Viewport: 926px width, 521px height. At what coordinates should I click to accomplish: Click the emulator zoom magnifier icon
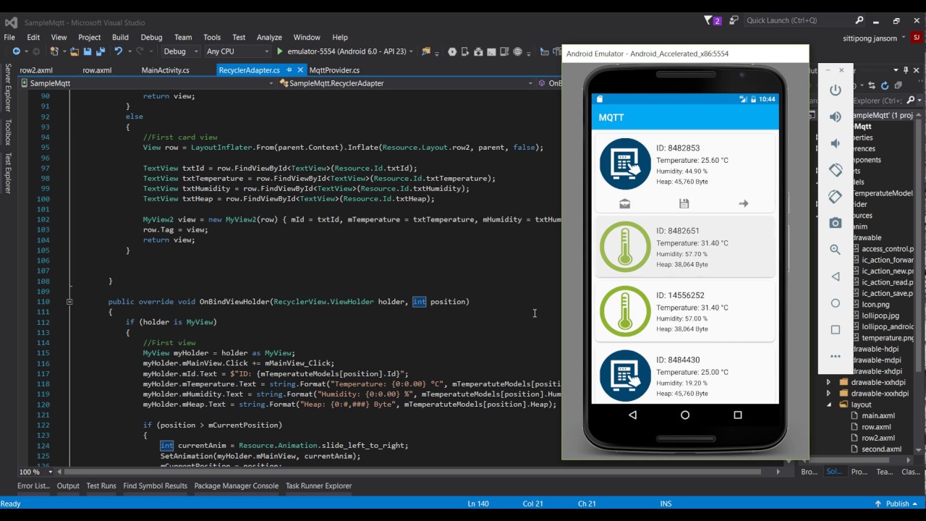point(836,250)
